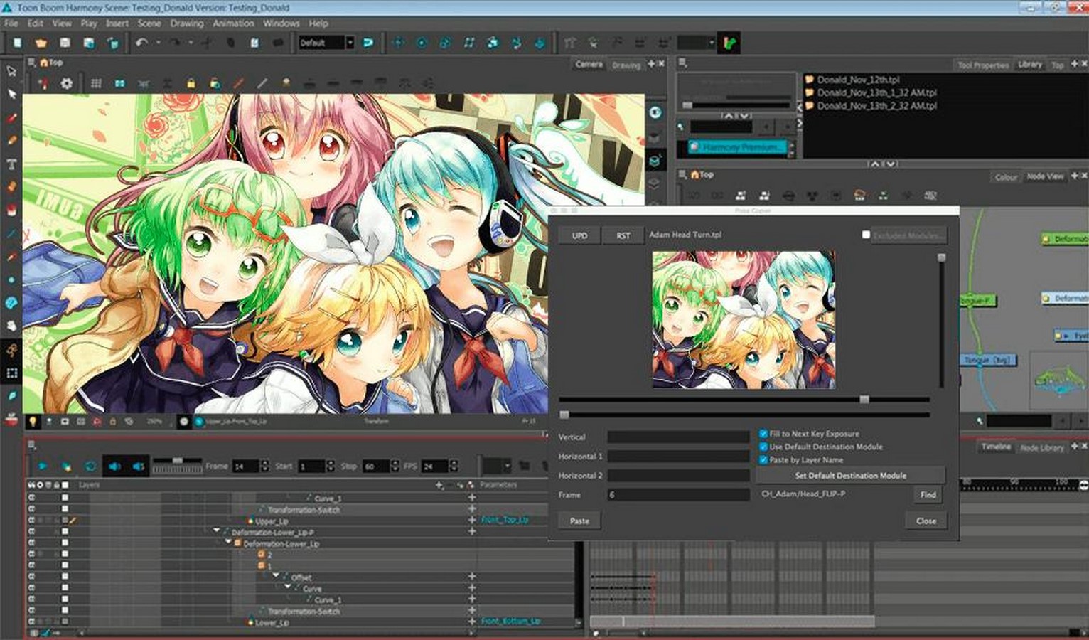Click the grid icon in Camera view toolbar

coord(96,83)
